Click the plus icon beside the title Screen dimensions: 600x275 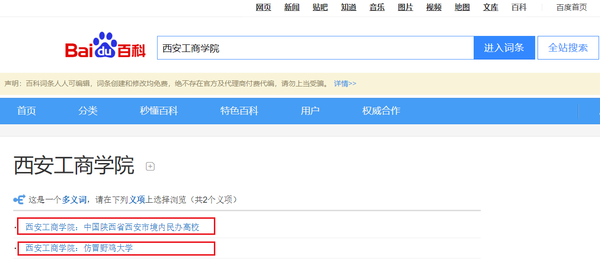point(150,166)
